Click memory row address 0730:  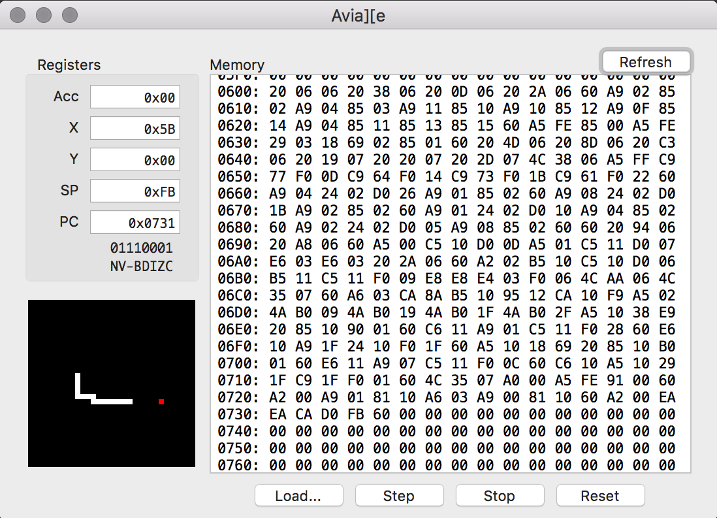pyautogui.click(x=238, y=414)
